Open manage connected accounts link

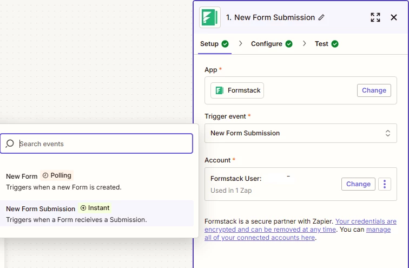298,233
